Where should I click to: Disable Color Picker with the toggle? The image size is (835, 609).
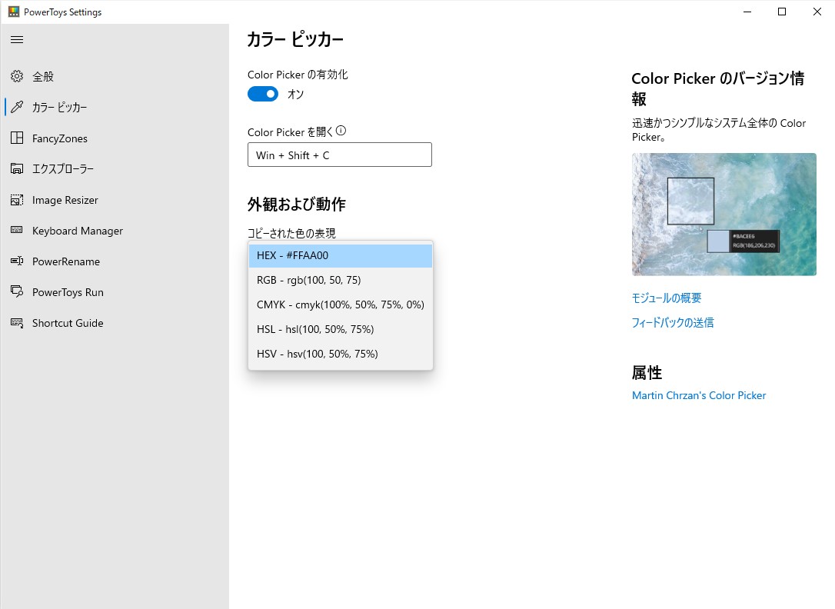262,94
